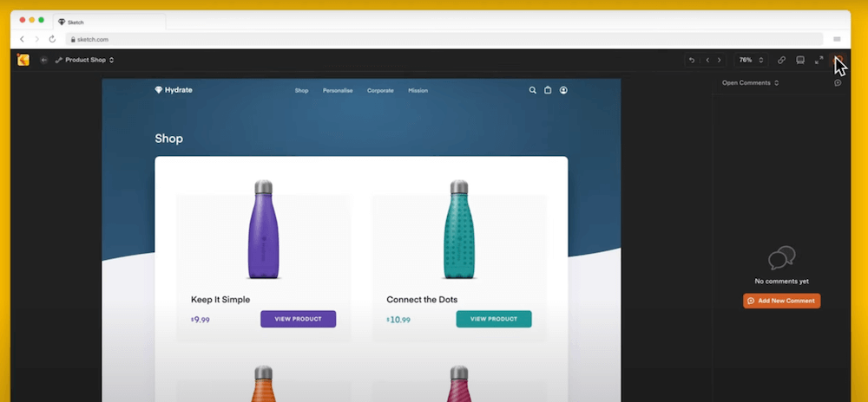Open the Open Comments filter dropdown

750,83
